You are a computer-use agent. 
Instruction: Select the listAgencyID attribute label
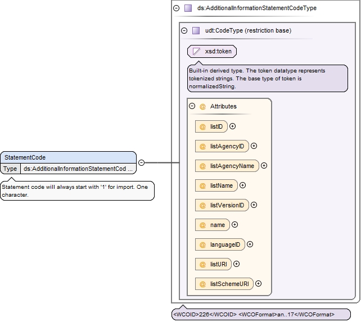click(x=227, y=146)
